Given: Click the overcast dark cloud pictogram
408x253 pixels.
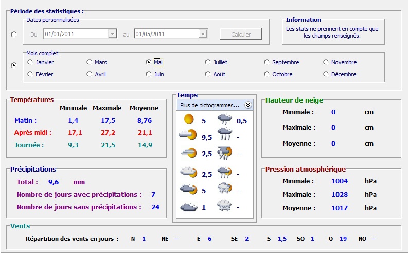Looking at the screenshot, I should pos(188,207).
